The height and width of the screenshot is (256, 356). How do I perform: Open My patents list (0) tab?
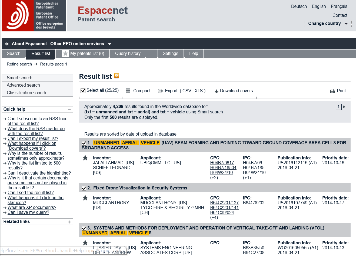point(83,54)
